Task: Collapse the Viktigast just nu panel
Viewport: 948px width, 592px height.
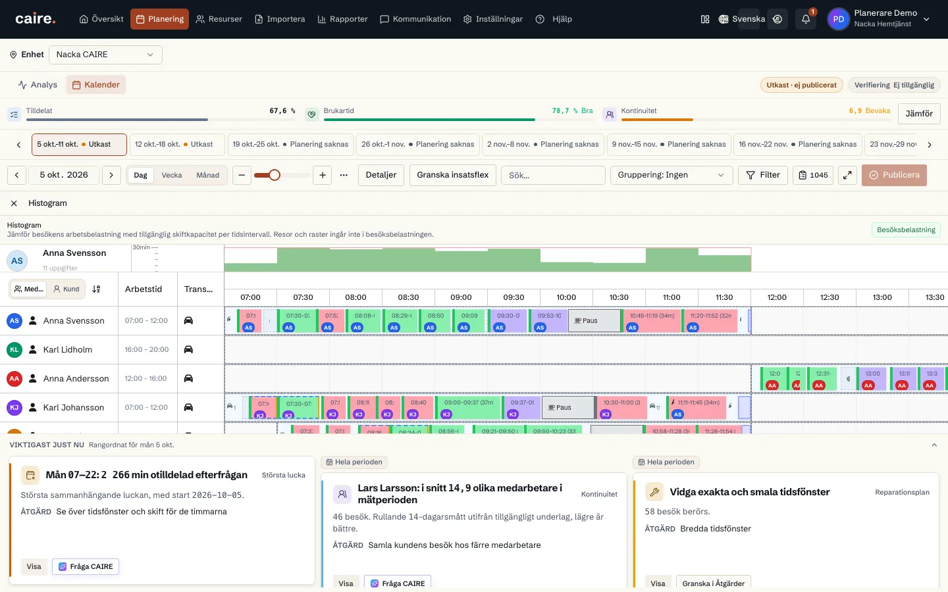Action: point(934,445)
